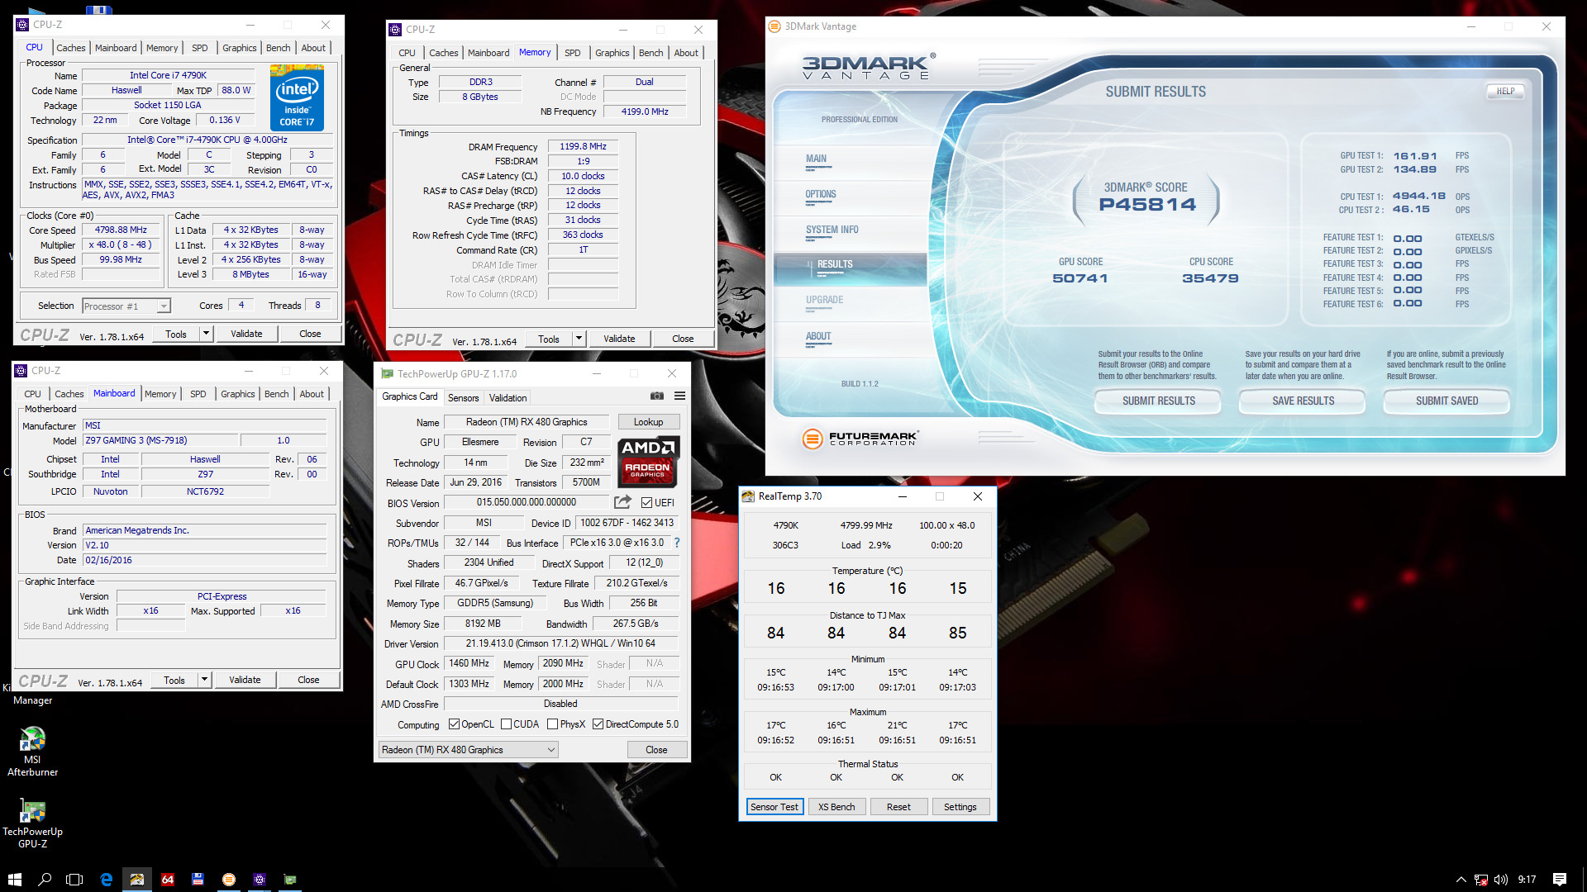This screenshot has height=892, width=1587.
Task: Expand Tools arrow in Memory CPU-Z window
Action: tap(579, 339)
